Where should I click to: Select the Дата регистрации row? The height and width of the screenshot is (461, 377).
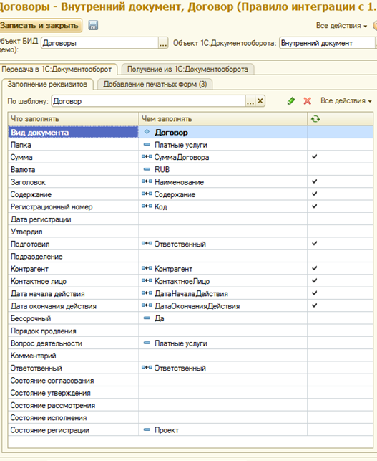point(190,219)
